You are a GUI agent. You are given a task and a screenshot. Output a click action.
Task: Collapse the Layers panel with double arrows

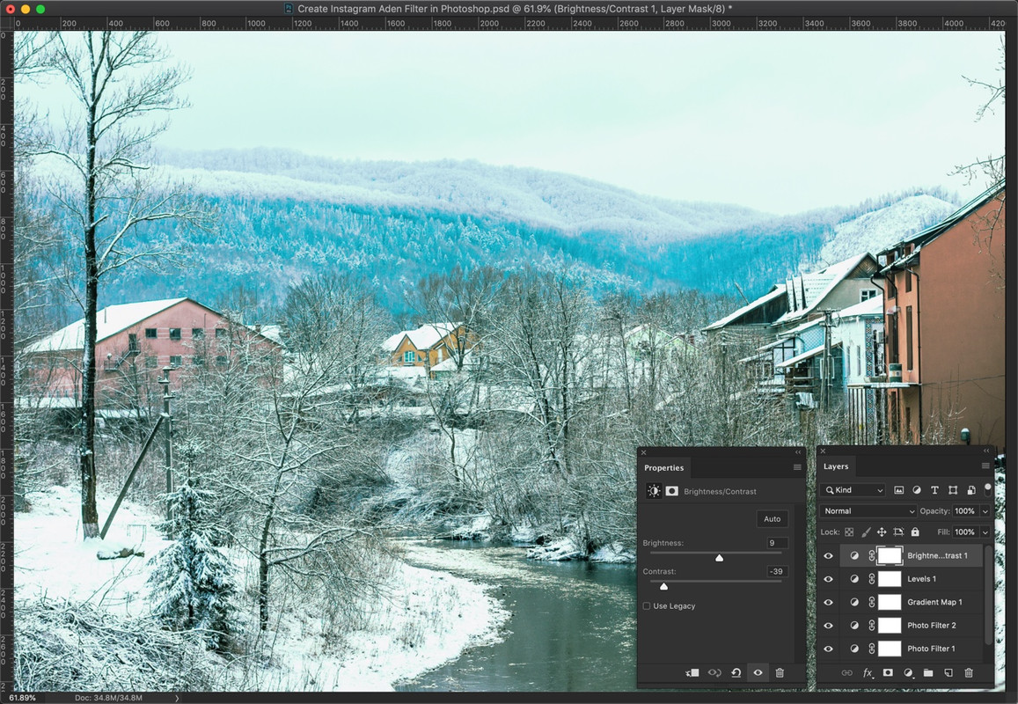986,451
